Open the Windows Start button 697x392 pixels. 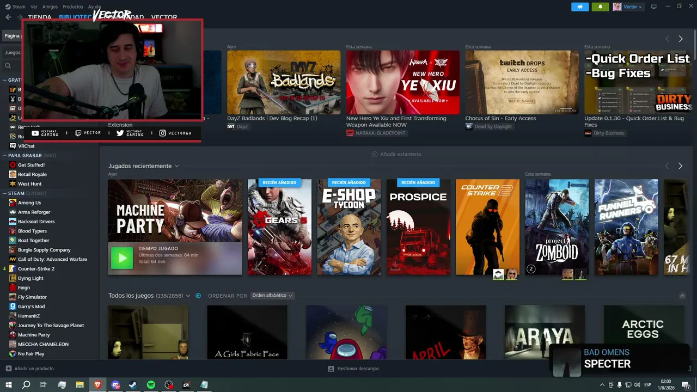8,385
